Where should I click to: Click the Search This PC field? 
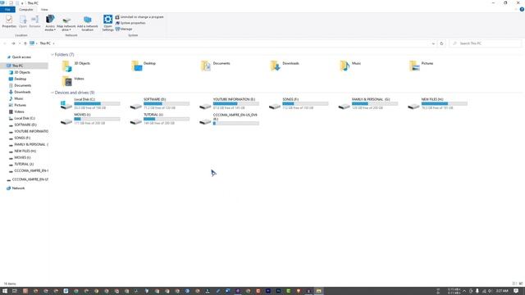click(485, 43)
